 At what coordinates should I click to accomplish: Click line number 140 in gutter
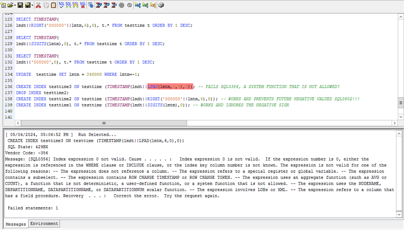click(8, 111)
